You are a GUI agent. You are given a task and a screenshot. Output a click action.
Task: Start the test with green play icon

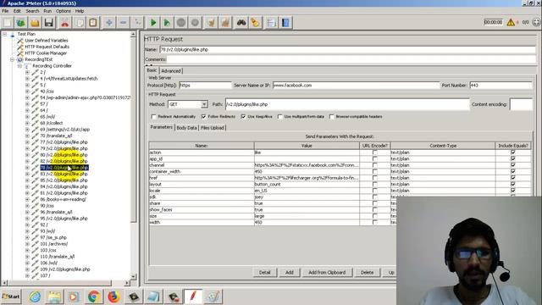coord(153,23)
